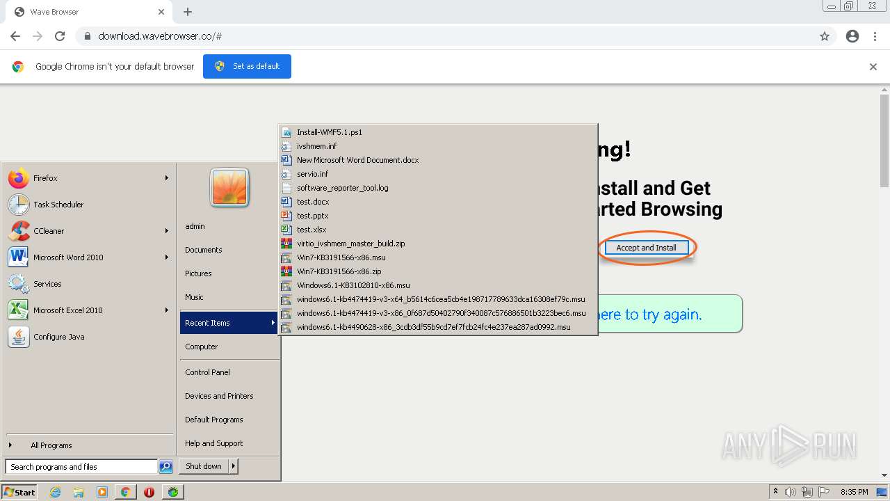Open the Chrome three-dot menu

tap(875, 36)
